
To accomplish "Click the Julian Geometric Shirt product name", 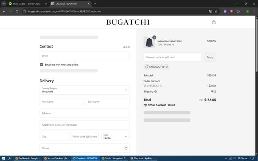I will (169, 41).
